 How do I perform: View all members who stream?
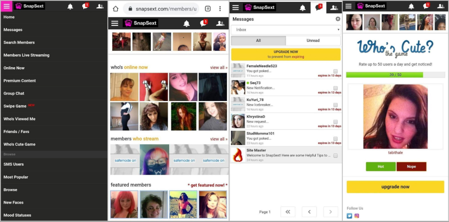point(219,139)
